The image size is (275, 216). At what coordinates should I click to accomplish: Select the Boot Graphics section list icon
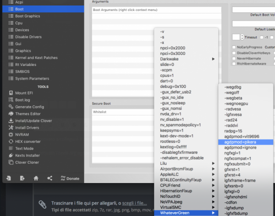[x=11, y=16]
